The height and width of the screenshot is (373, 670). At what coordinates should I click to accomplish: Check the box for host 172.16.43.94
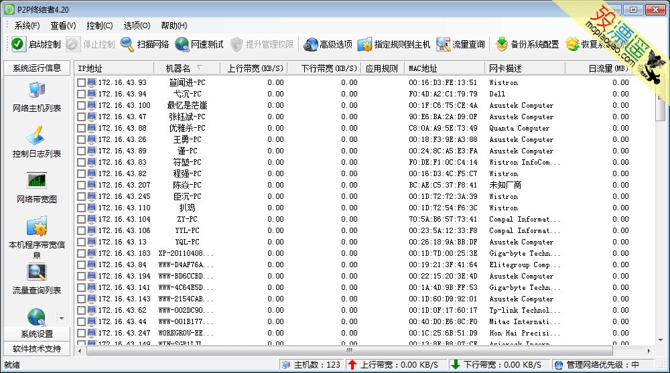[81, 94]
